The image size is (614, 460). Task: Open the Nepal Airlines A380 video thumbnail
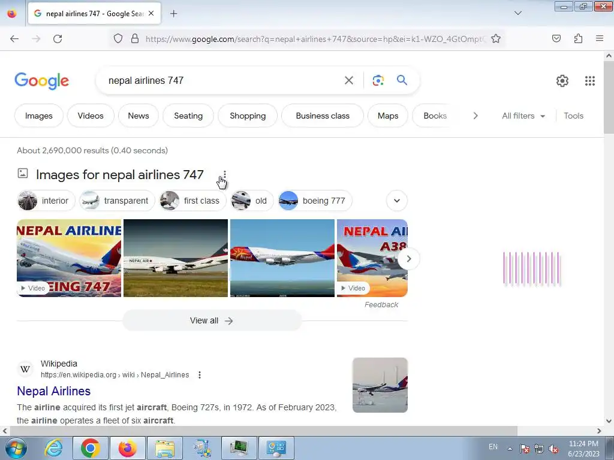coord(372,258)
